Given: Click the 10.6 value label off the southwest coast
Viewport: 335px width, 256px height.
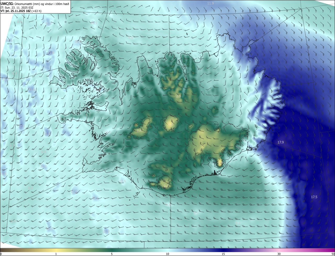Looking at the screenshot, I should (122, 181).
